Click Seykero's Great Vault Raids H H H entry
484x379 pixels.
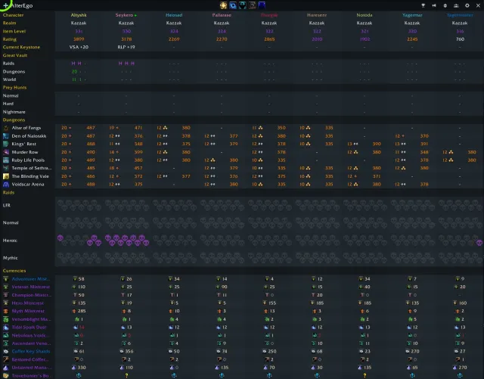[126, 64]
